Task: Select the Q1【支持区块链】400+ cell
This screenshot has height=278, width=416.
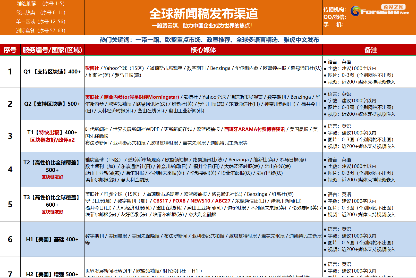Action: (x=52, y=72)
